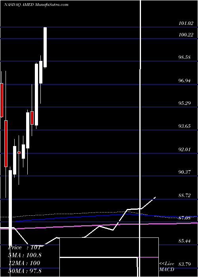Image resolution: width=198 pixels, height=277 pixels.
Task: Click the 101.02 price level label
Action: click(186, 23)
